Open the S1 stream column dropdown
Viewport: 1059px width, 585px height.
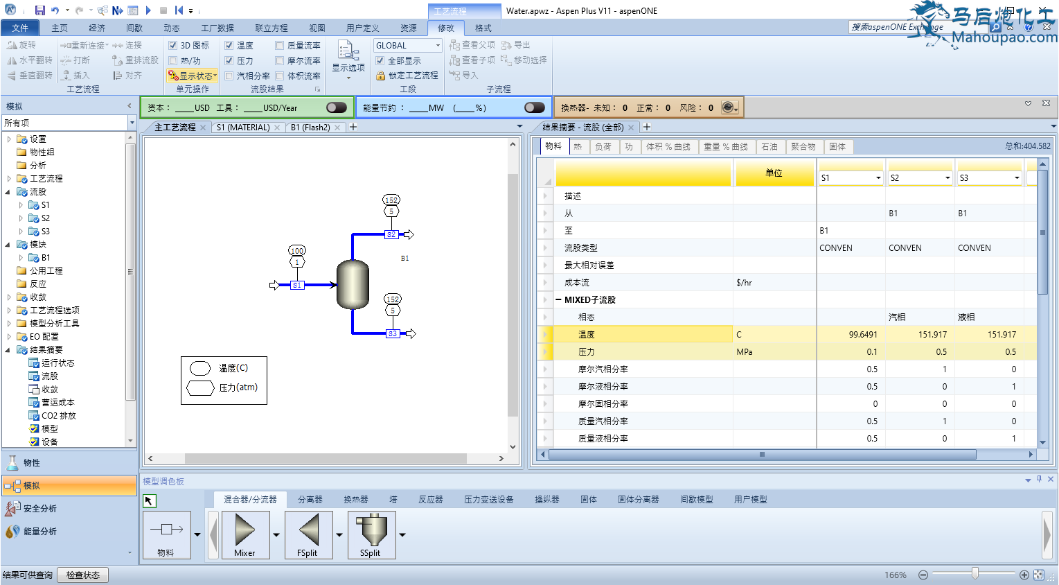(878, 178)
